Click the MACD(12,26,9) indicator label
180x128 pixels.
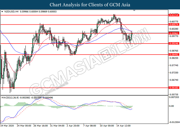click(10, 98)
